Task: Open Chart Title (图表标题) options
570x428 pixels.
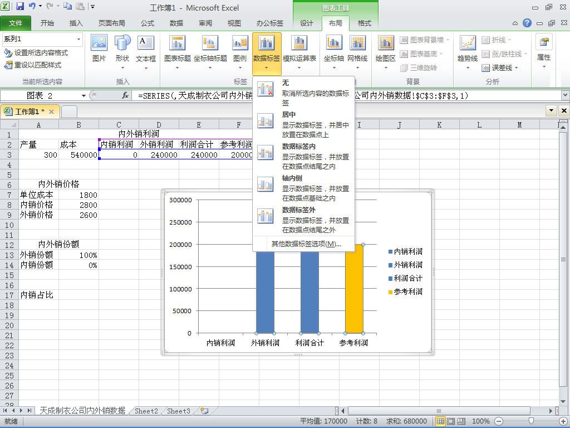Action: click(x=177, y=51)
